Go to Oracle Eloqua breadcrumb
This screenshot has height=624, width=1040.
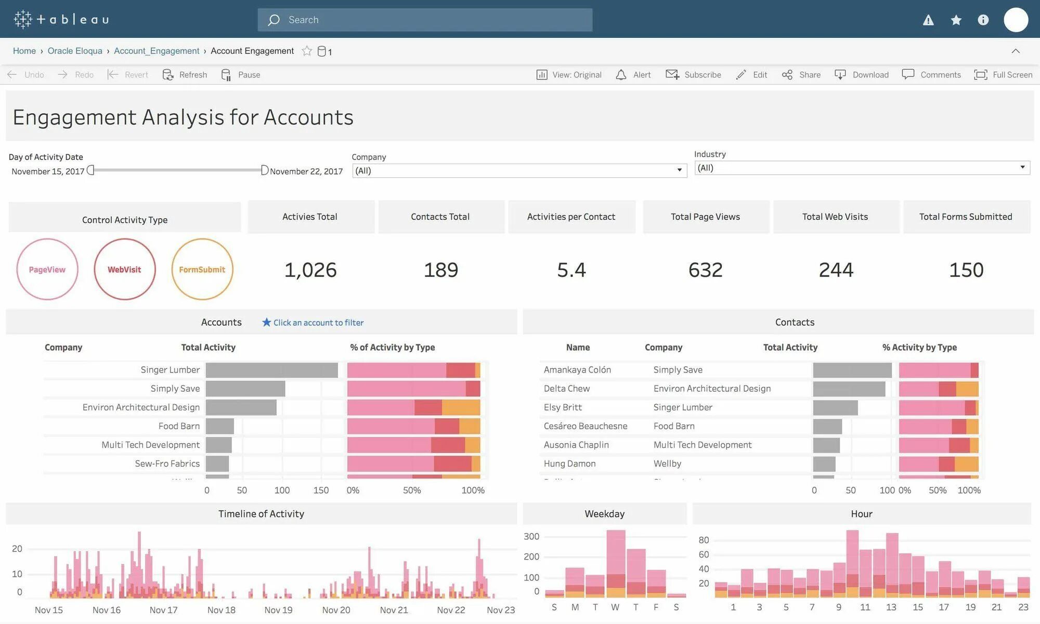[75, 51]
